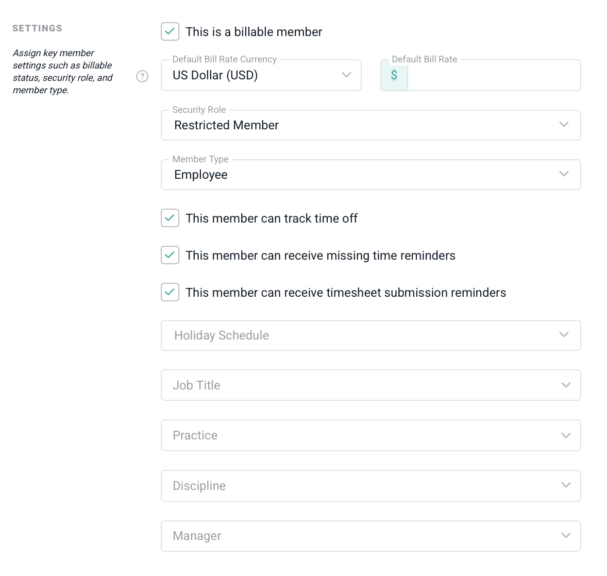Viewport: 607px width, 576px height.
Task: Click the chevron arrow in Security Role
Action: (x=564, y=125)
